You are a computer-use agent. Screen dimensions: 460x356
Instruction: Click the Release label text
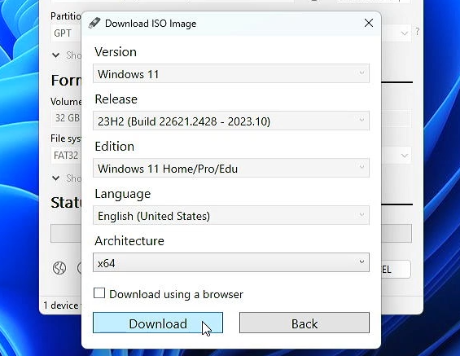point(116,99)
